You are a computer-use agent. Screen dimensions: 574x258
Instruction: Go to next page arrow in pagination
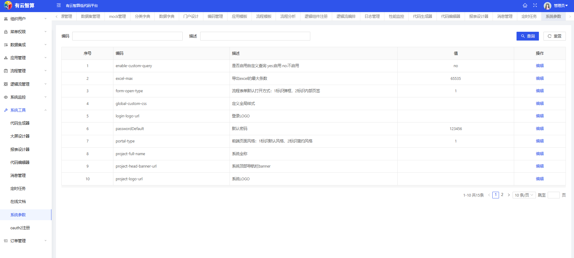click(x=509, y=195)
